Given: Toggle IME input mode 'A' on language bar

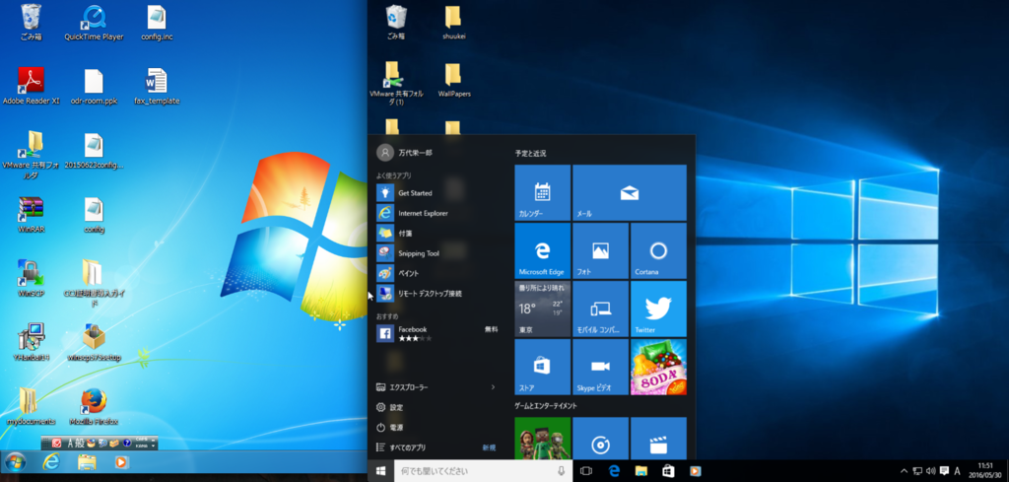Looking at the screenshot, I should [x=71, y=443].
